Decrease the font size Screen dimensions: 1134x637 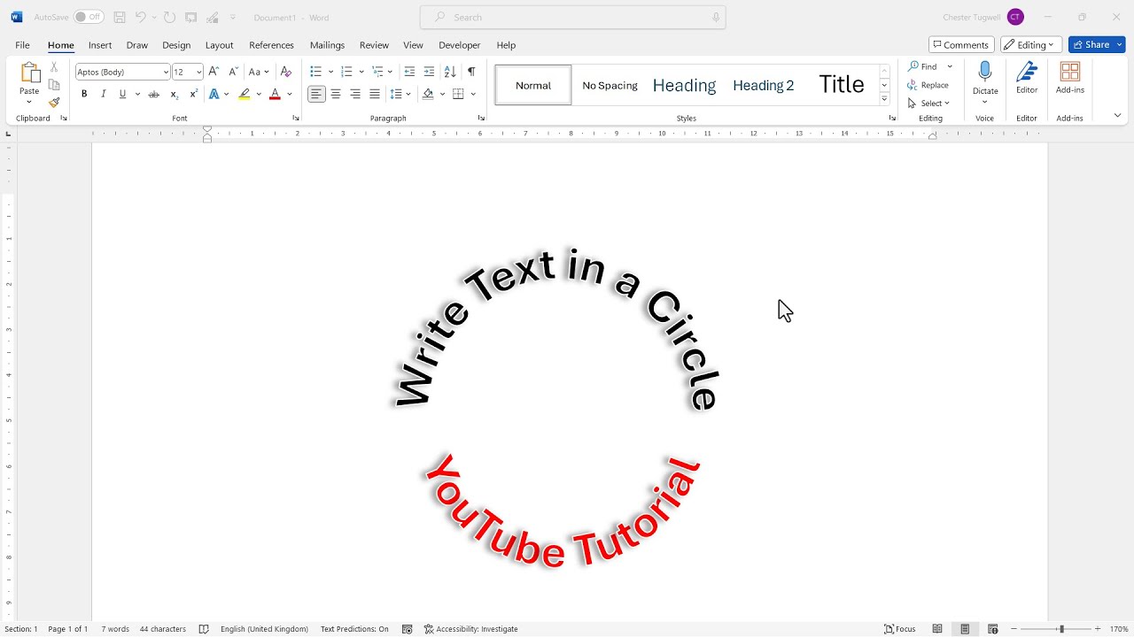tap(233, 72)
